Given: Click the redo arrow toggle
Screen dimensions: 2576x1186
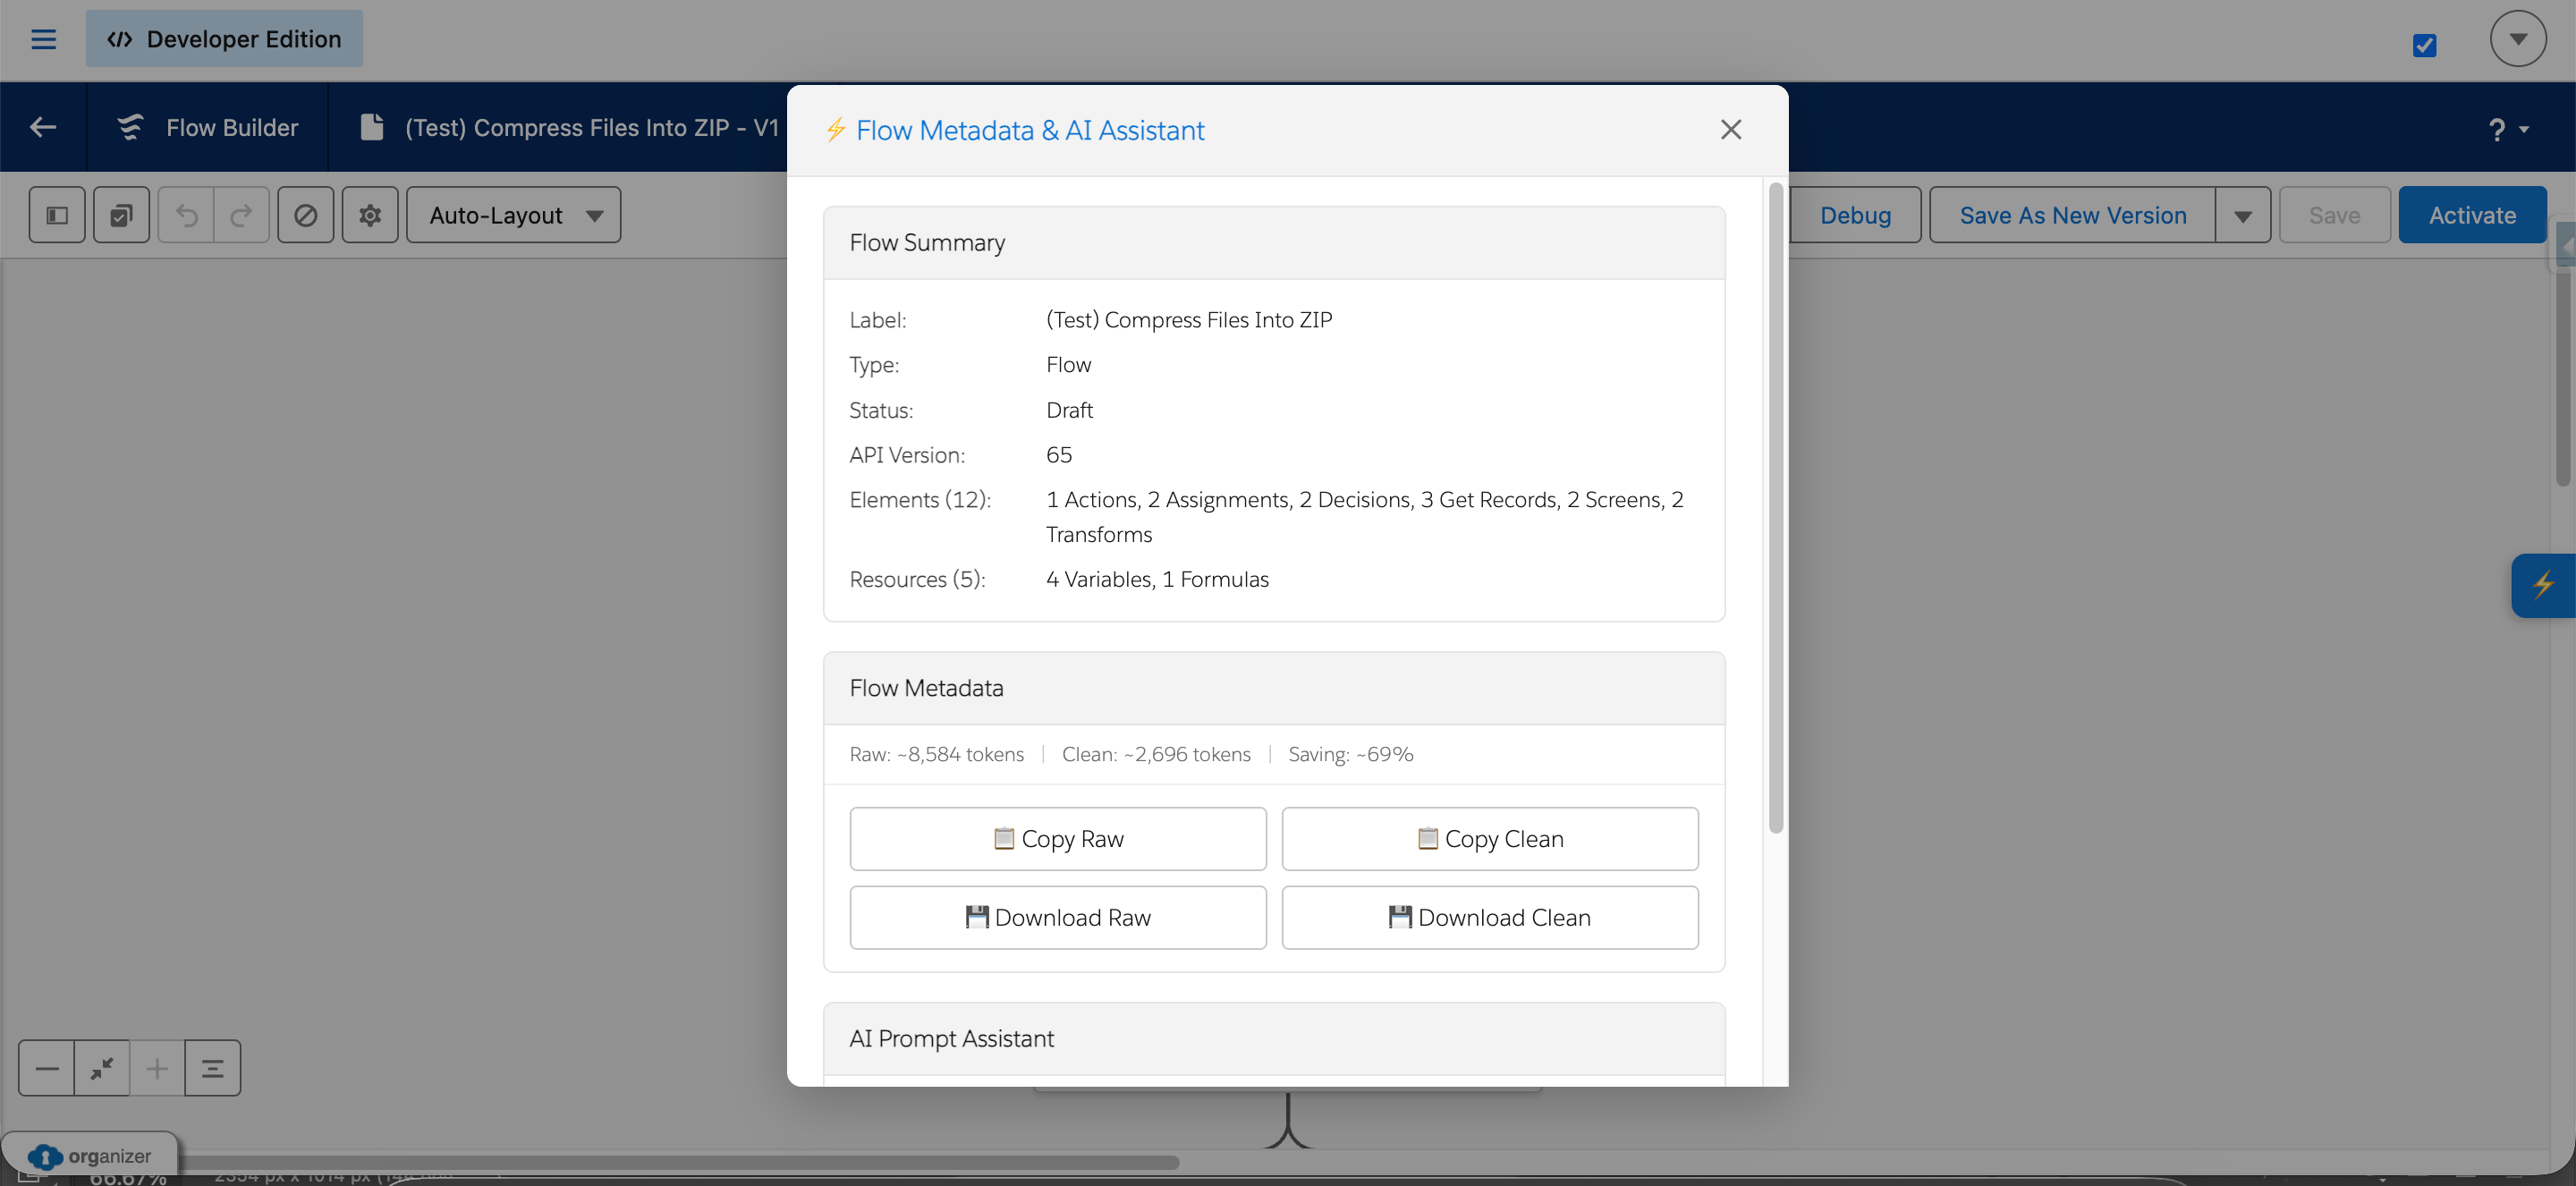Looking at the screenshot, I should pyautogui.click(x=241, y=214).
